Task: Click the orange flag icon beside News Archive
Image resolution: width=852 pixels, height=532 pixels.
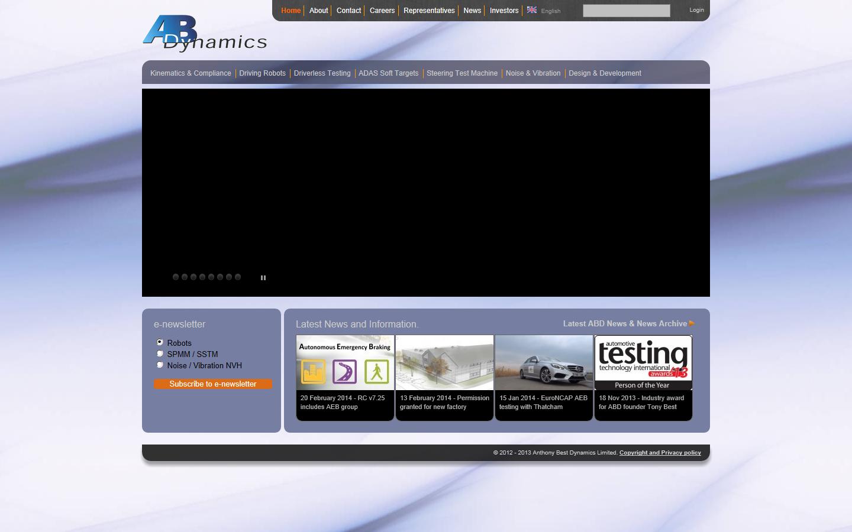Action: point(691,323)
